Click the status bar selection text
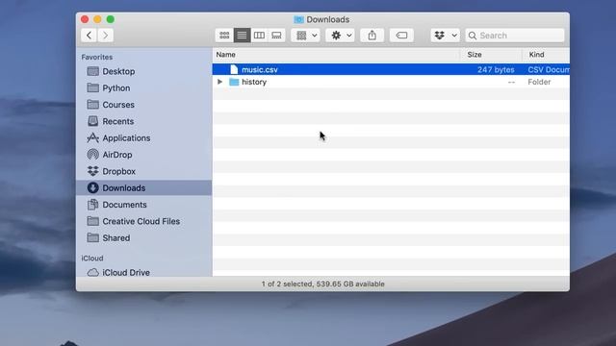 [323, 284]
